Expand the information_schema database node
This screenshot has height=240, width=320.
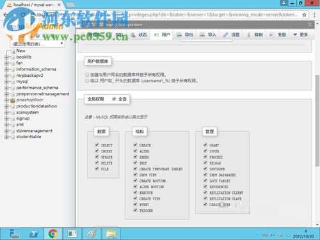(x=6, y=69)
